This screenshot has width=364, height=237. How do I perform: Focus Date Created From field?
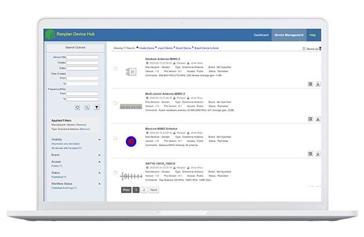83,78
